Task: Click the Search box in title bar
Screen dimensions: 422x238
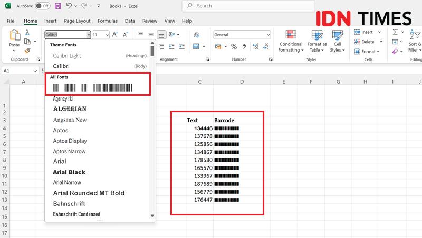Action: (x=248, y=6)
